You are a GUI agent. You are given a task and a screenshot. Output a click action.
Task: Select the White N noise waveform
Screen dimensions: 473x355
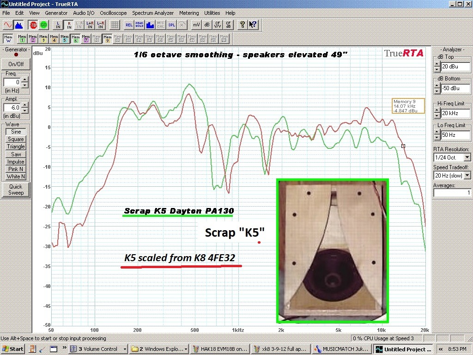pyautogui.click(x=16, y=177)
